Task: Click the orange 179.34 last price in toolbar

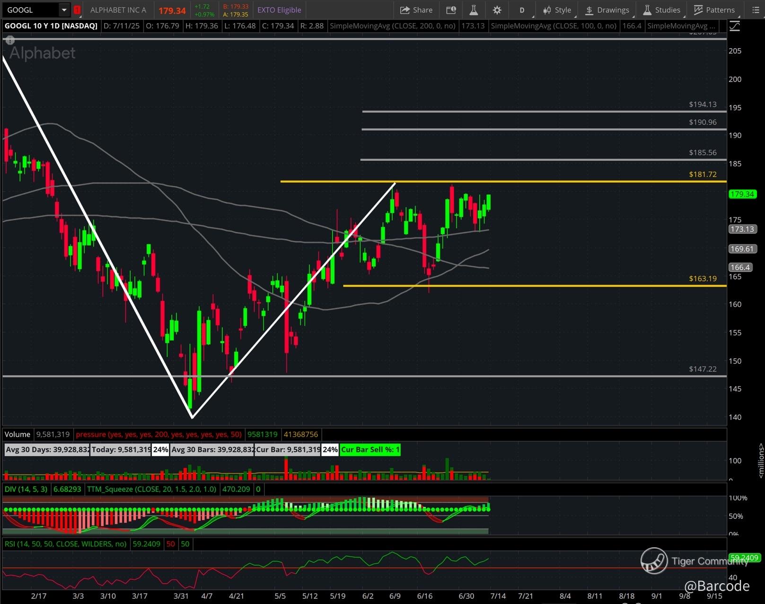Action: click(x=172, y=10)
